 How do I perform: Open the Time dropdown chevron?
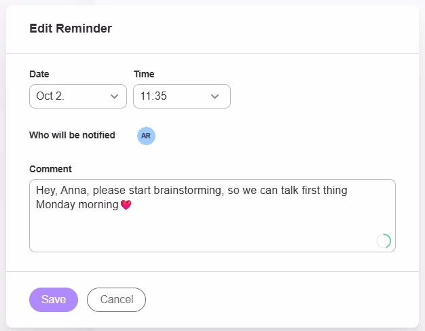tap(215, 96)
